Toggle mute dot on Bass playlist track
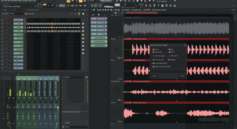Screen dimensions: 237x129 121,79
